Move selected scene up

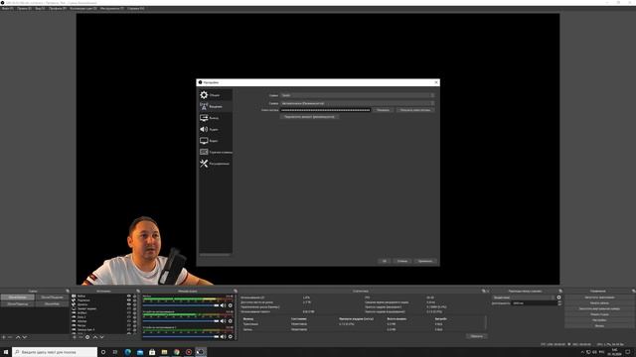point(18,337)
